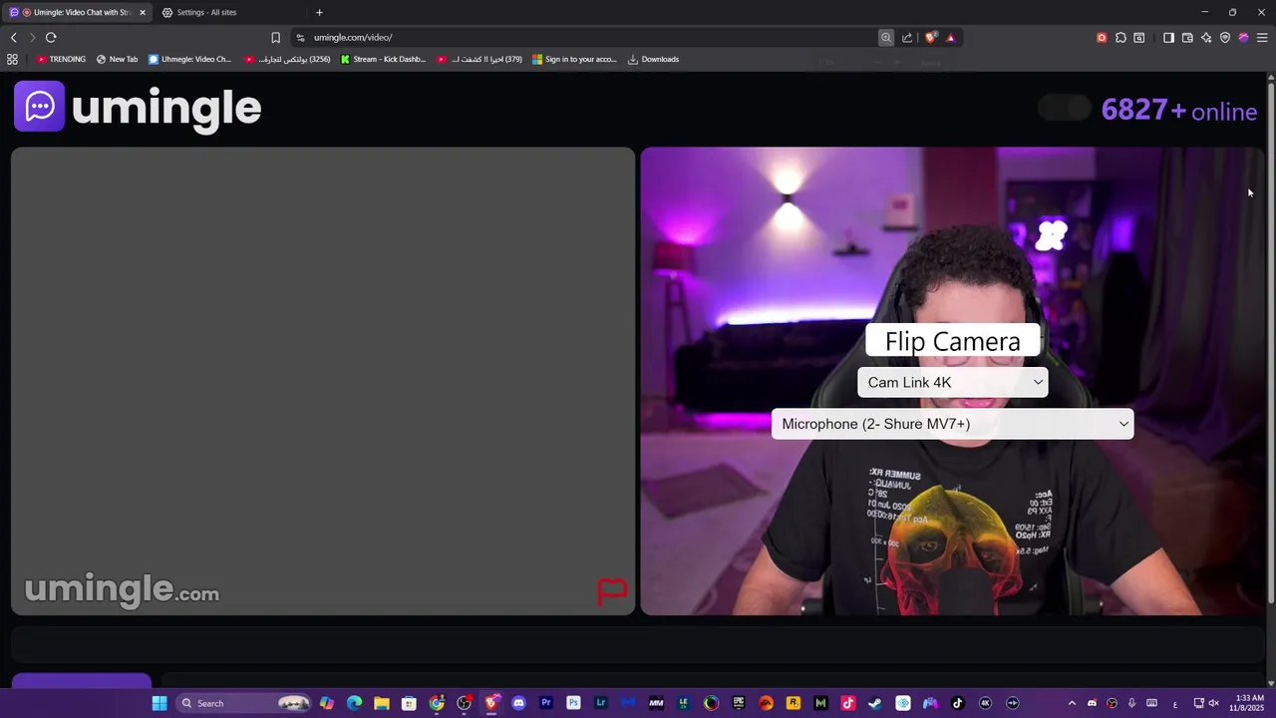Open the TRENDING bookmark
1276x718 pixels.
point(61,59)
